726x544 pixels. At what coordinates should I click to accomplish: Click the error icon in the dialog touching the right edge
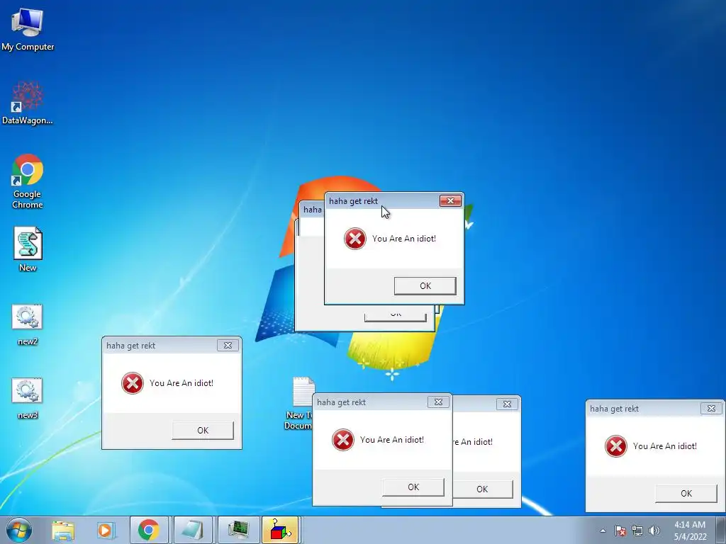click(x=616, y=446)
